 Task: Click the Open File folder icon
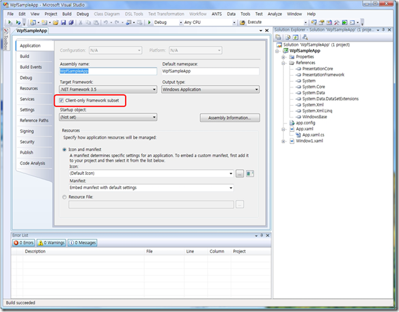[x=56, y=23]
